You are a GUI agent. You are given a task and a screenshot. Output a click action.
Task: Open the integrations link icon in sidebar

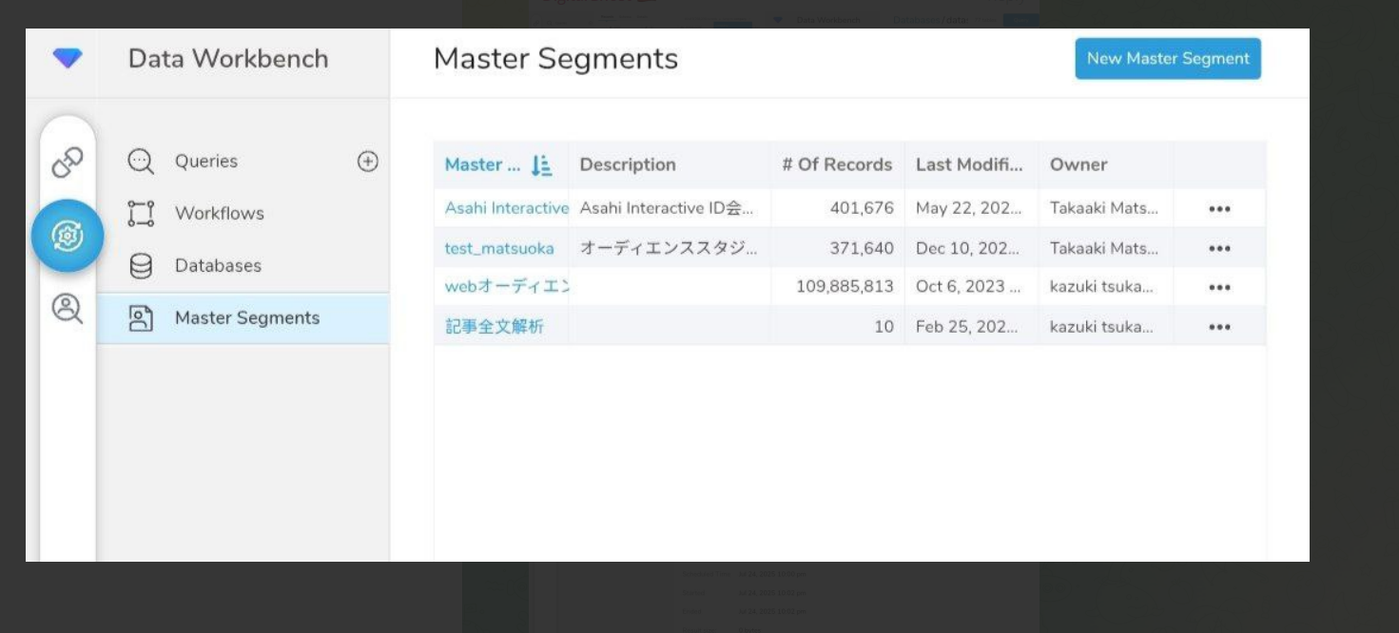(x=68, y=163)
